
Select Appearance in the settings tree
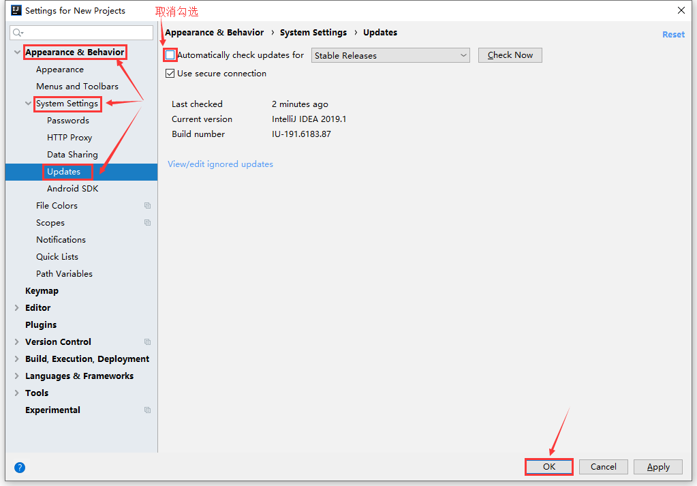click(x=60, y=70)
